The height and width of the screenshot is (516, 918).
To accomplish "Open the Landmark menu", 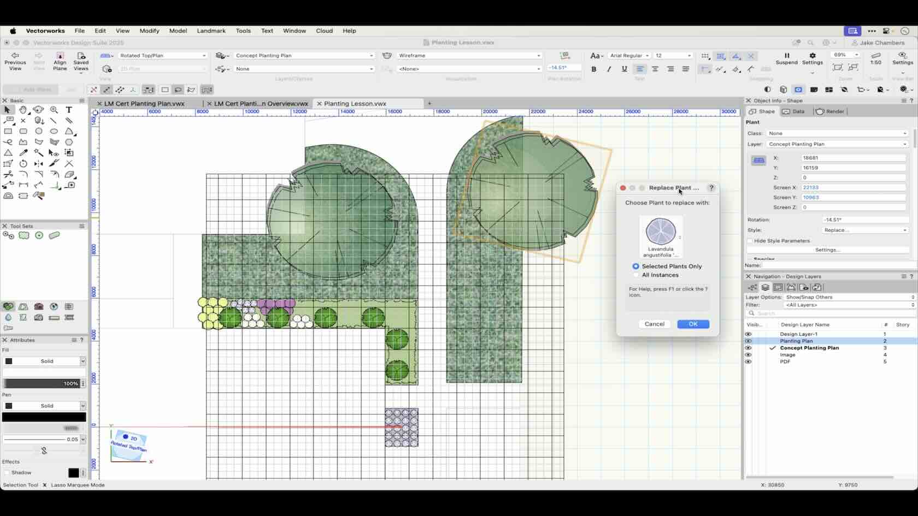I will (211, 31).
